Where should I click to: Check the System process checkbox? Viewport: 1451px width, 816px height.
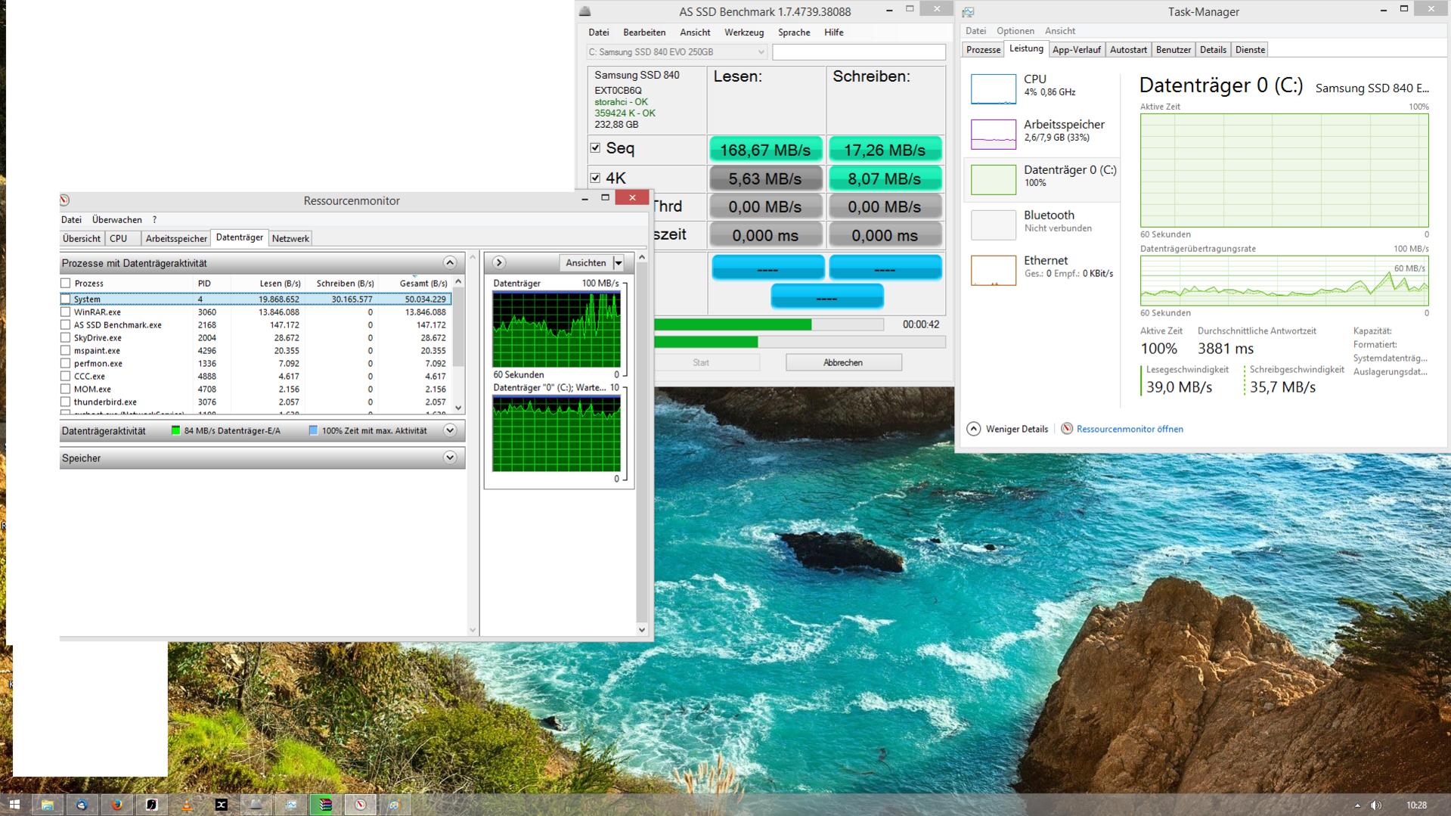click(66, 299)
